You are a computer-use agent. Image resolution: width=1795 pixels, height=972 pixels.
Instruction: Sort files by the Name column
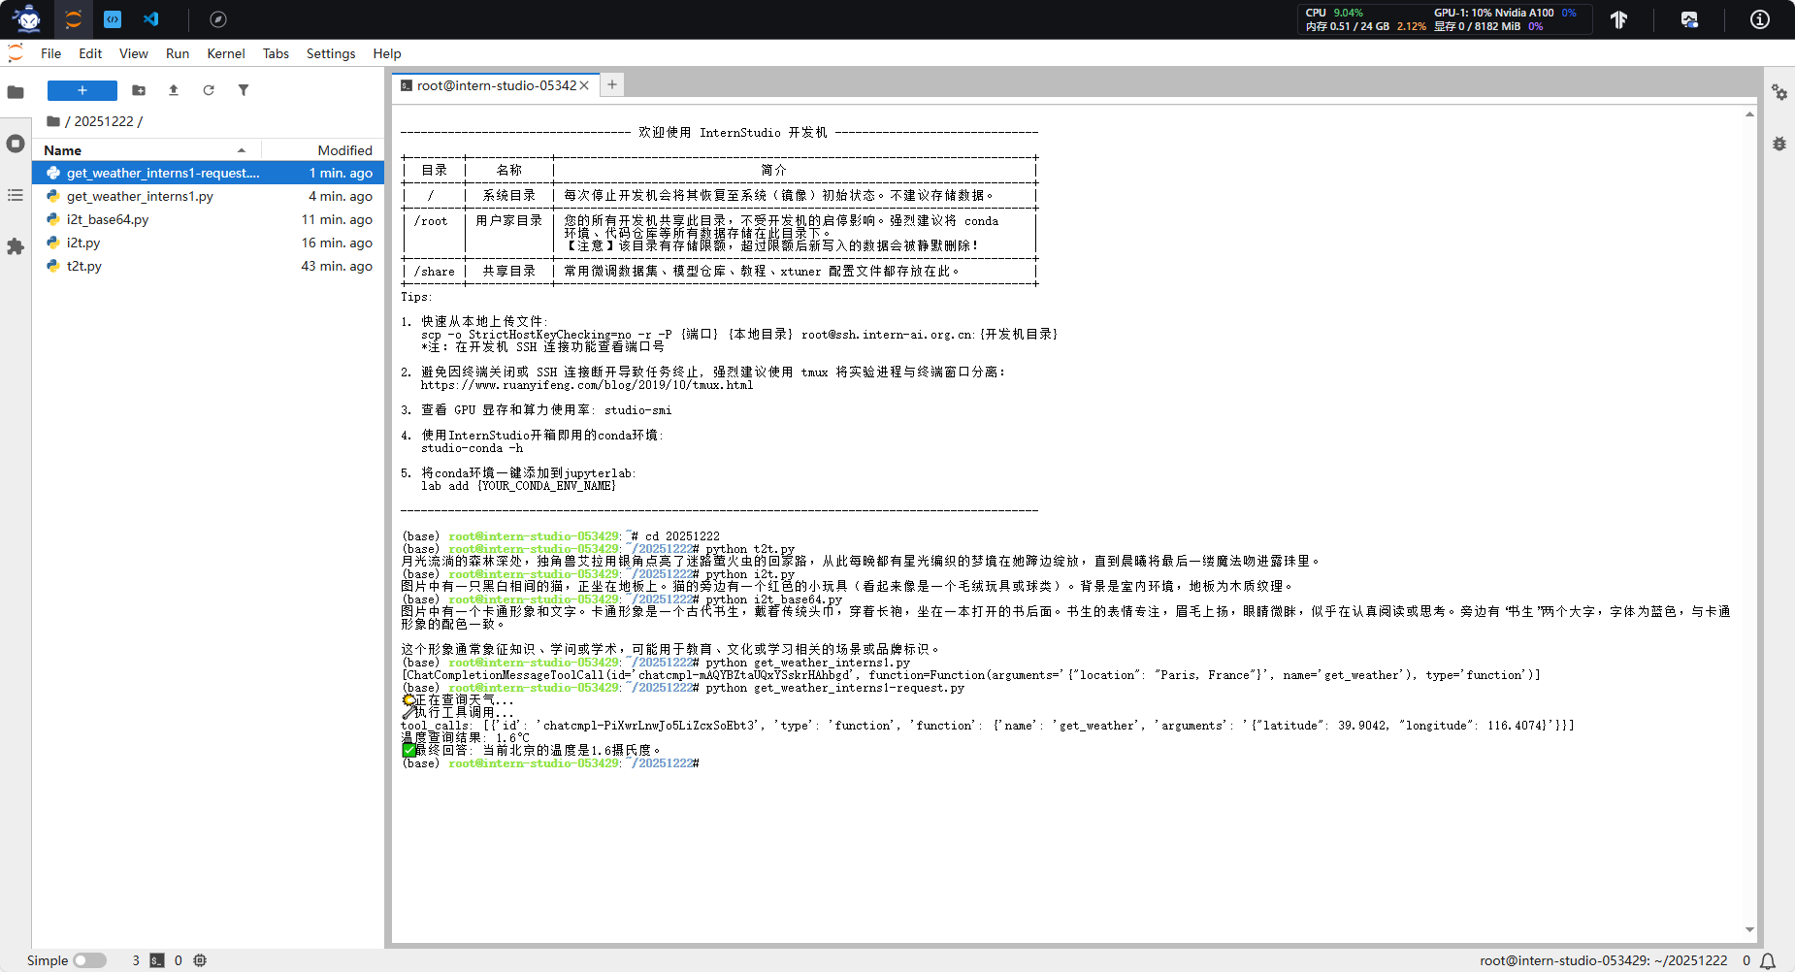(63, 150)
